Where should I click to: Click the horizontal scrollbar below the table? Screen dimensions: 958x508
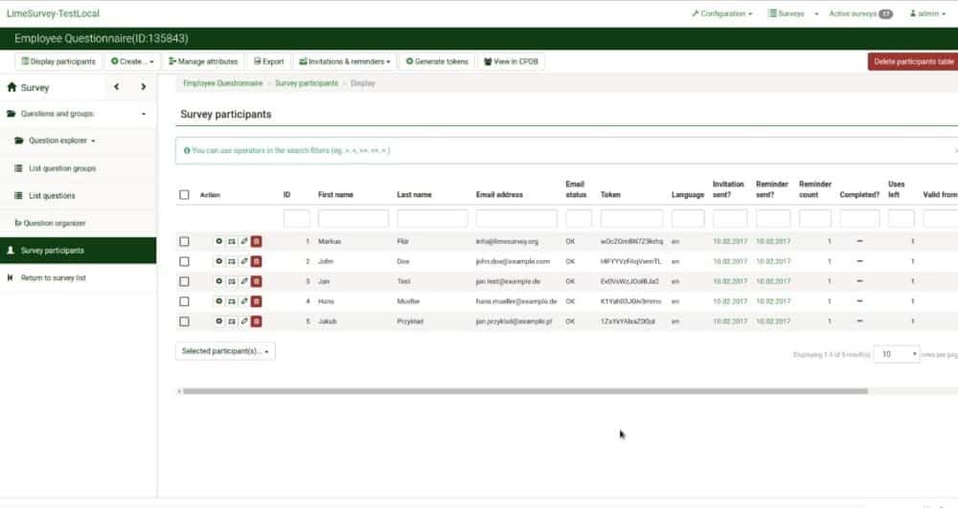(x=522, y=391)
